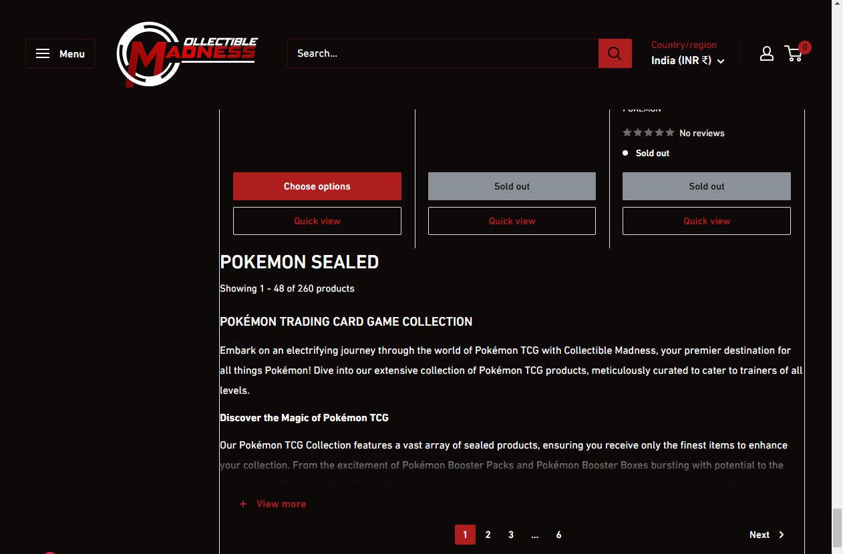Go to the Next page
Viewport: 843px width, 554px height.
point(767,535)
